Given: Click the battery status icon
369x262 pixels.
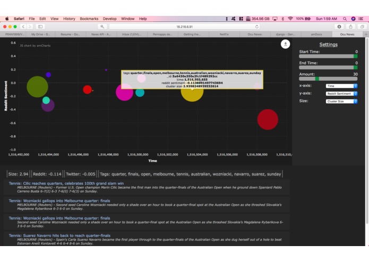Looking at the screenshot, I should (x=307, y=19).
